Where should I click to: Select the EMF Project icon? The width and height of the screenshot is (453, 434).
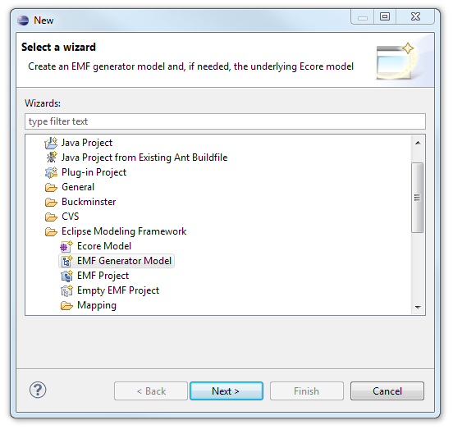66,276
